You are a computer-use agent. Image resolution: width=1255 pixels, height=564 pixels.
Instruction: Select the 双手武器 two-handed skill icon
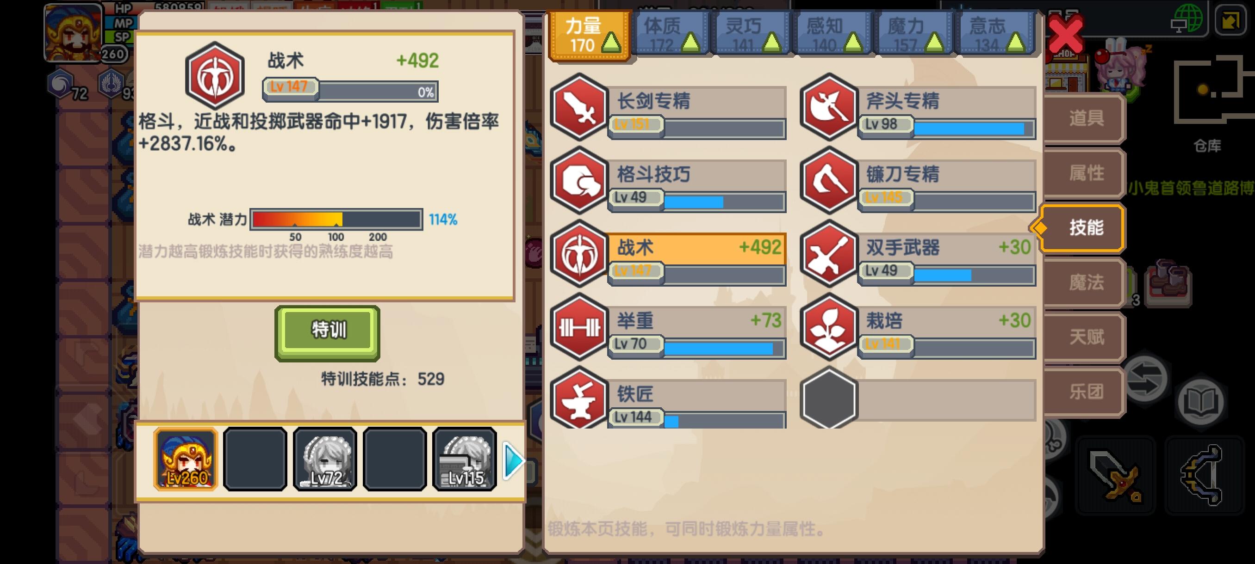pos(829,253)
